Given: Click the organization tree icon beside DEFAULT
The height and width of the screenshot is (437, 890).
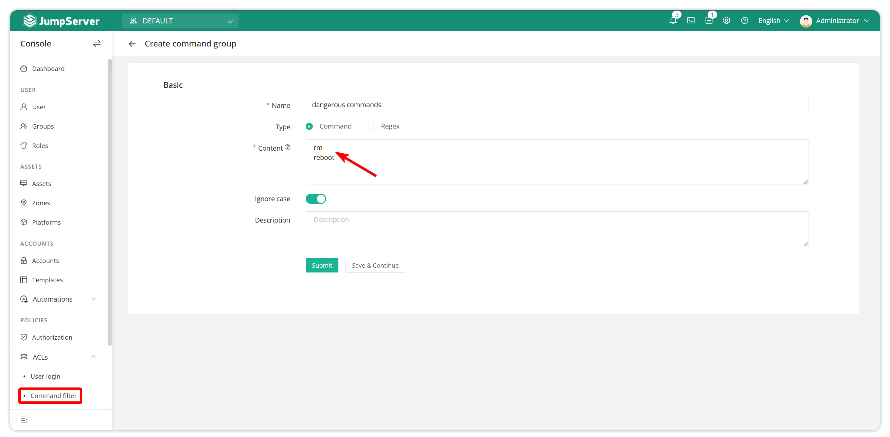Looking at the screenshot, I should pyautogui.click(x=133, y=21).
